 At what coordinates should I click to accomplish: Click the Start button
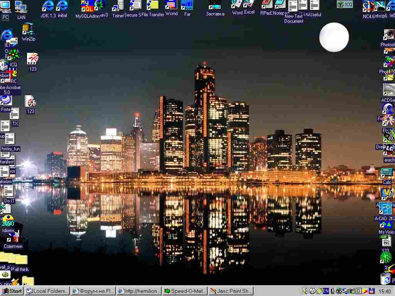(12, 291)
